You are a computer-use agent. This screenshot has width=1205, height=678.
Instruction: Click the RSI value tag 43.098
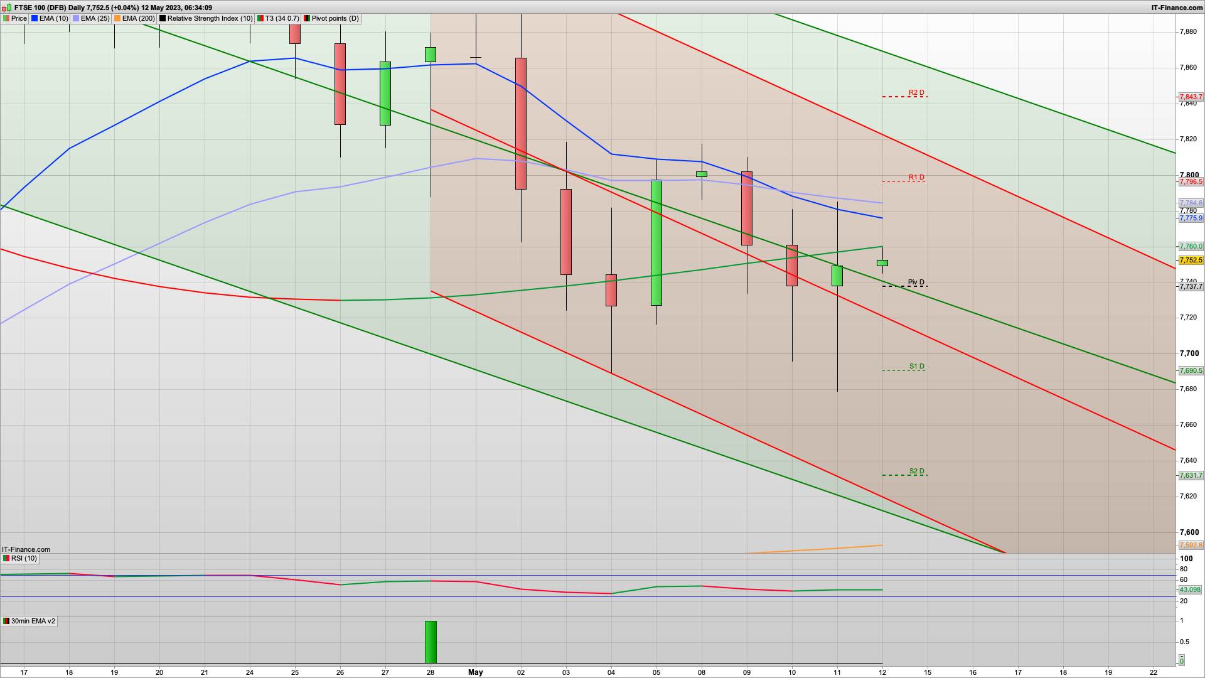click(1189, 589)
